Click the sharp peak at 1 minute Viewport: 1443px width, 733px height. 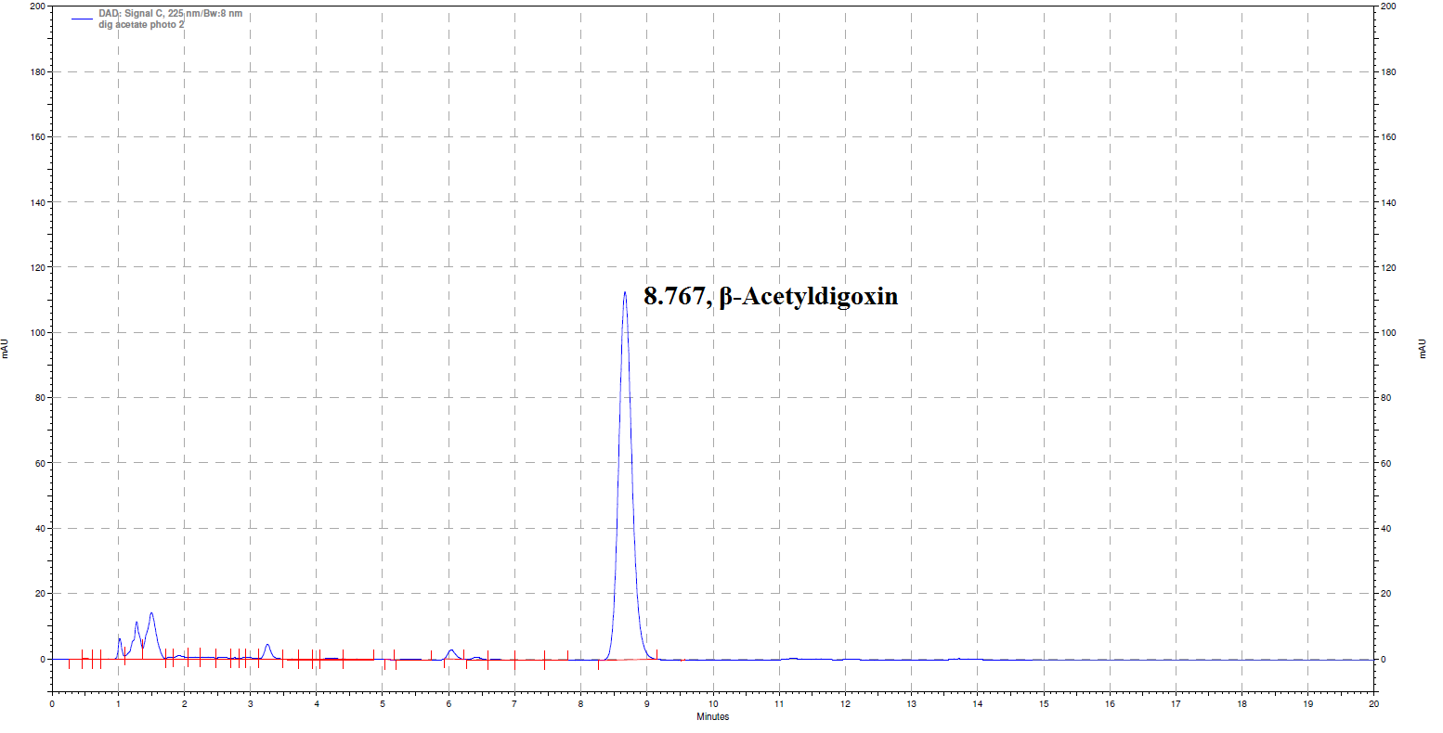pyautogui.click(x=120, y=639)
